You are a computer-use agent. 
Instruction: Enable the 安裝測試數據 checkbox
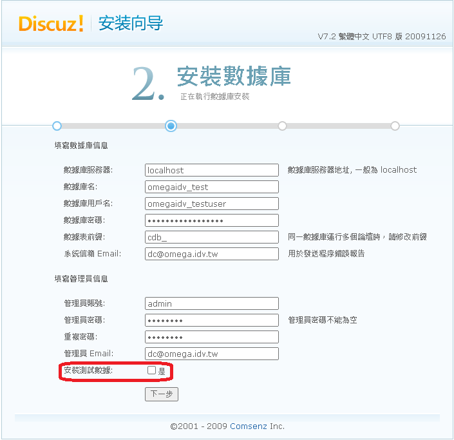pos(151,370)
